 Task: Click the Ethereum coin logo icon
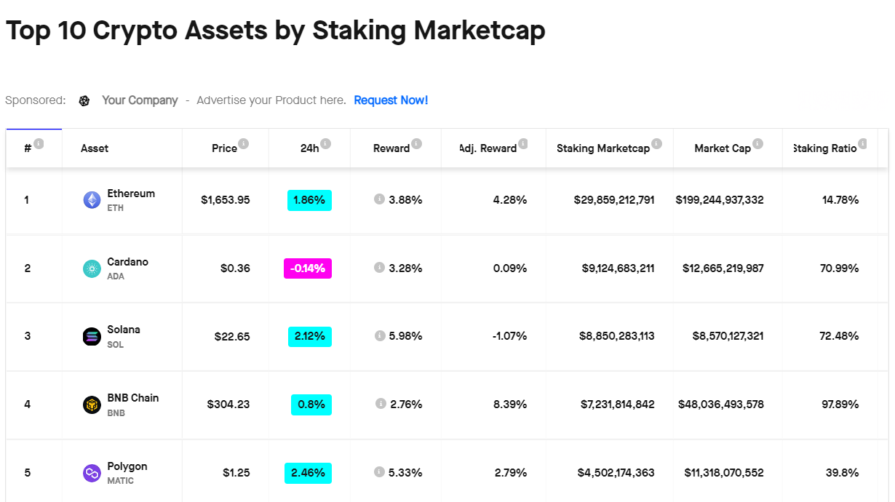(x=92, y=200)
